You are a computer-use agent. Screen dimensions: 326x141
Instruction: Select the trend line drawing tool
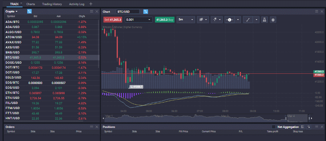click(x=248, y=20)
